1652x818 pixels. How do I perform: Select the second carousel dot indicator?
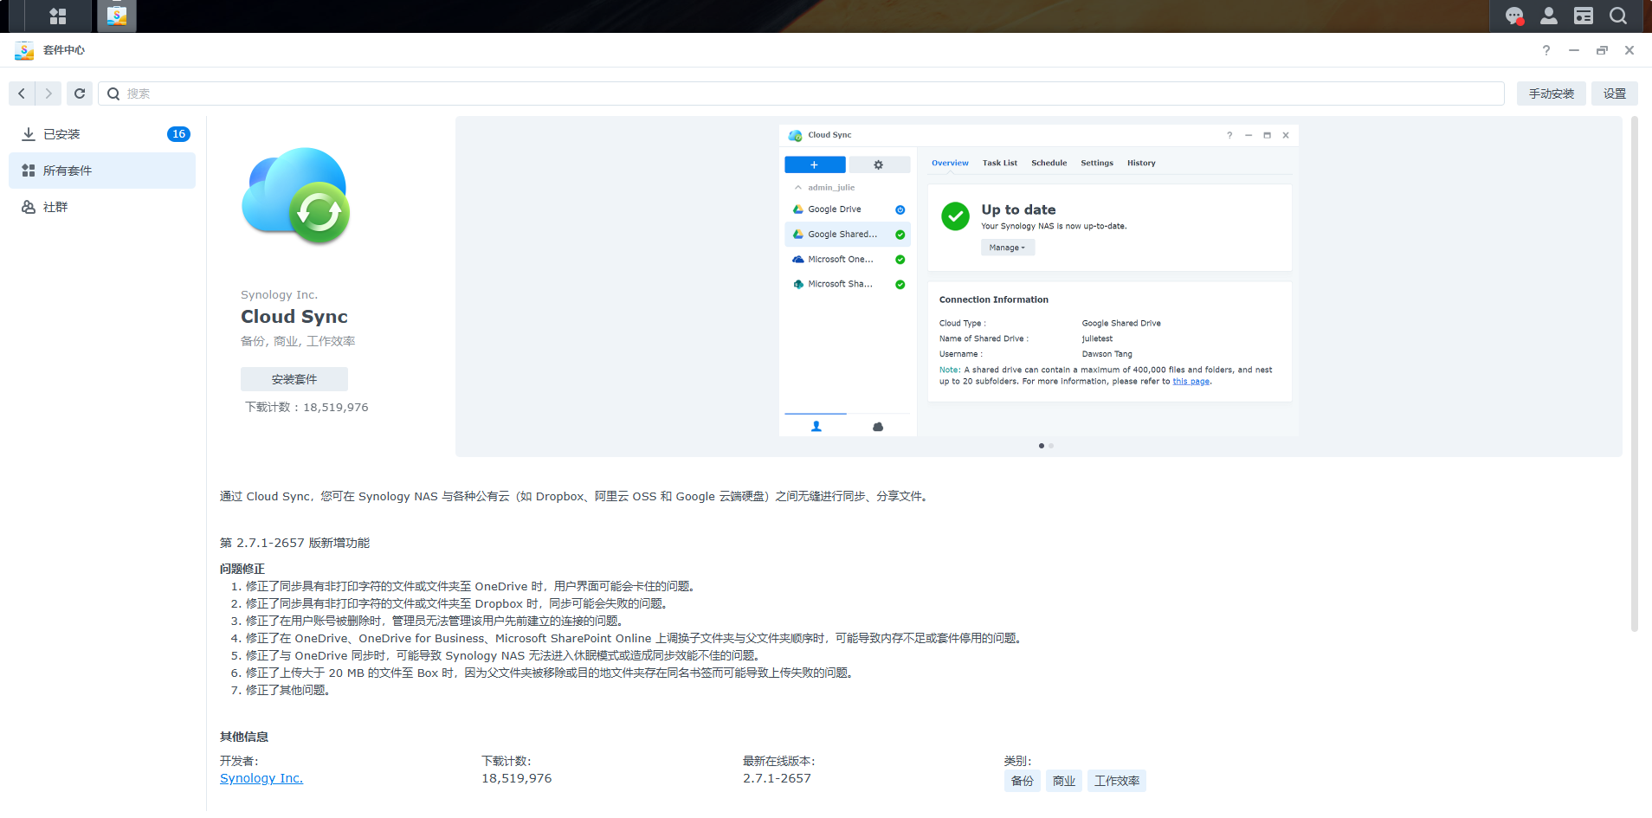[1051, 446]
